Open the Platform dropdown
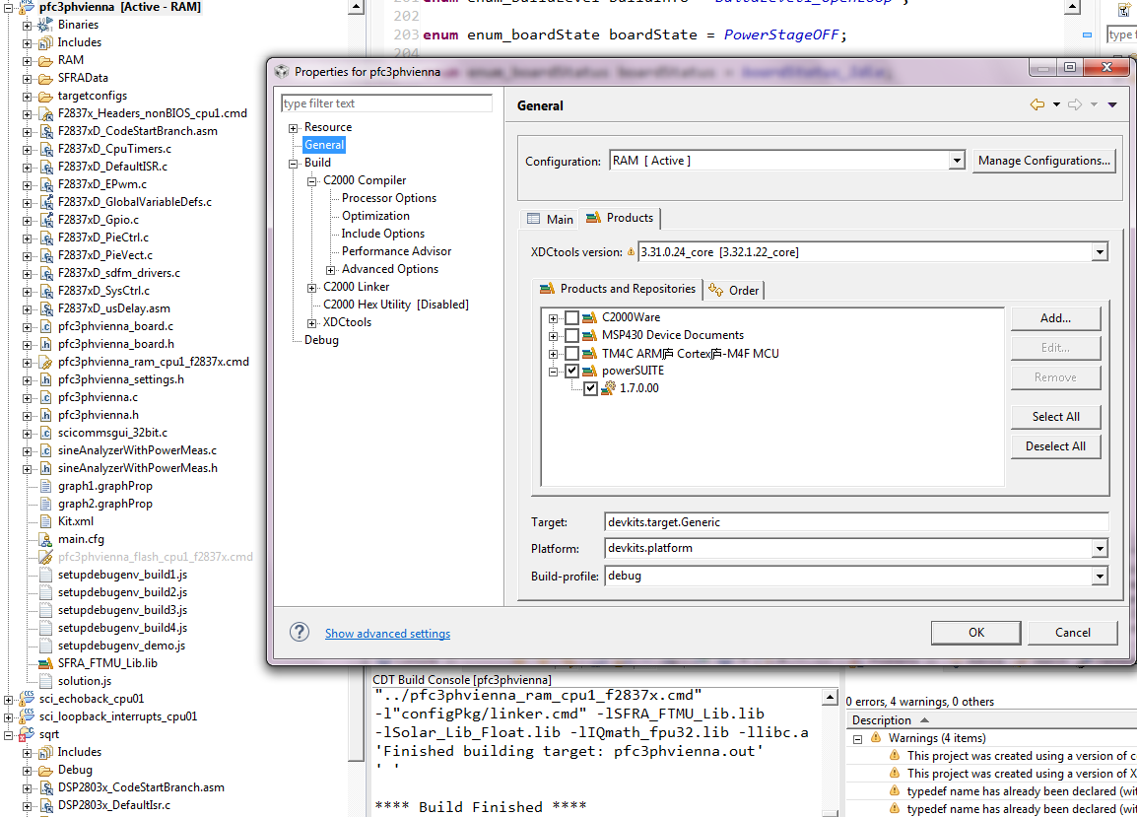The image size is (1137, 817). coord(1100,549)
